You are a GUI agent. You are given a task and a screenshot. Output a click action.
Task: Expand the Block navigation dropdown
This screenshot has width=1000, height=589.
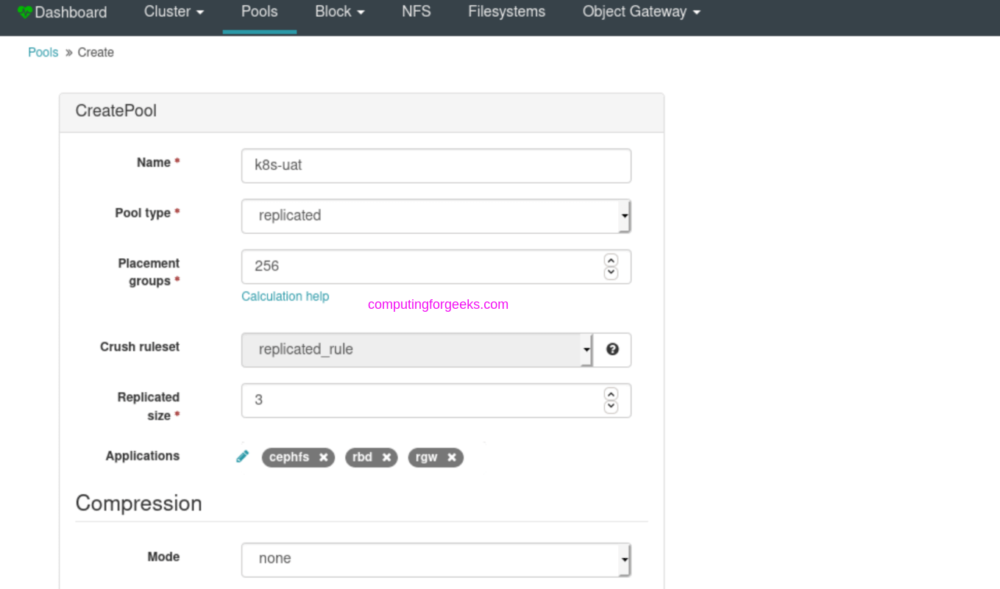339,11
